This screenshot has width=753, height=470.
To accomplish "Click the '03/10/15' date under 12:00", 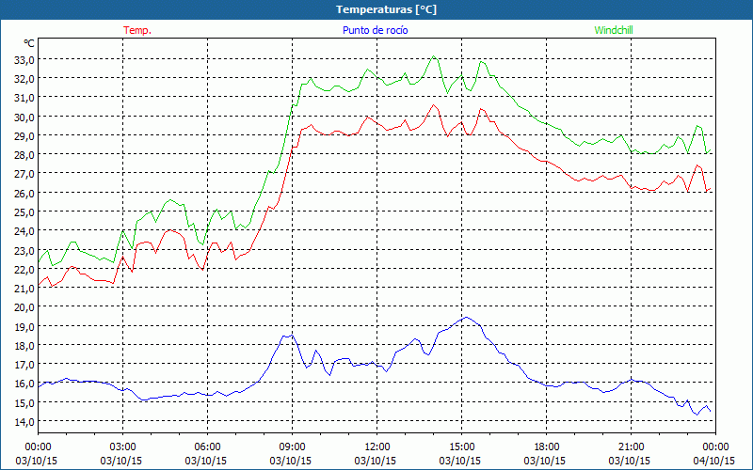I will coord(375,461).
